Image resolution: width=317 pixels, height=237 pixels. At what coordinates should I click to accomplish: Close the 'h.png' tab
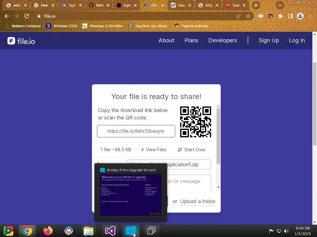tap(135, 6)
